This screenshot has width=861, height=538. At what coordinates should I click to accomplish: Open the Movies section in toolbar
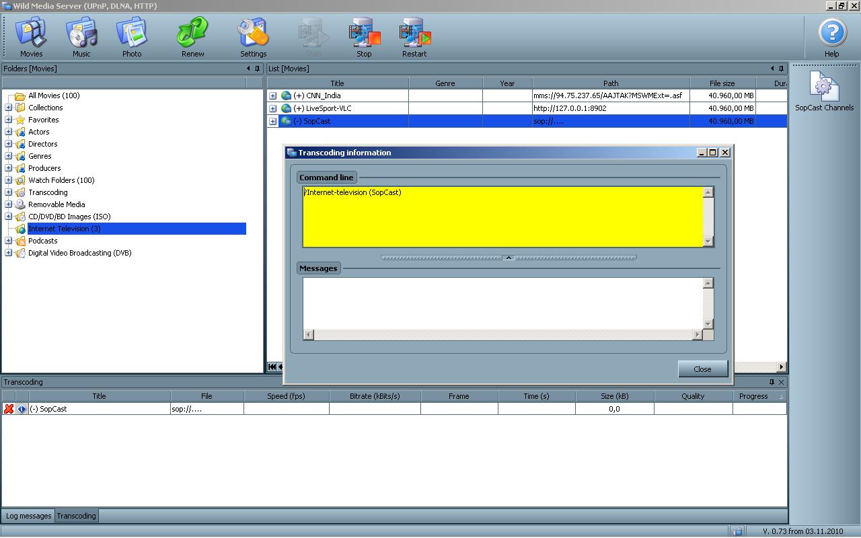[31, 38]
